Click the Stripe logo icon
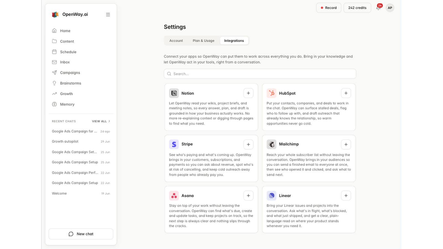 pos(174,144)
